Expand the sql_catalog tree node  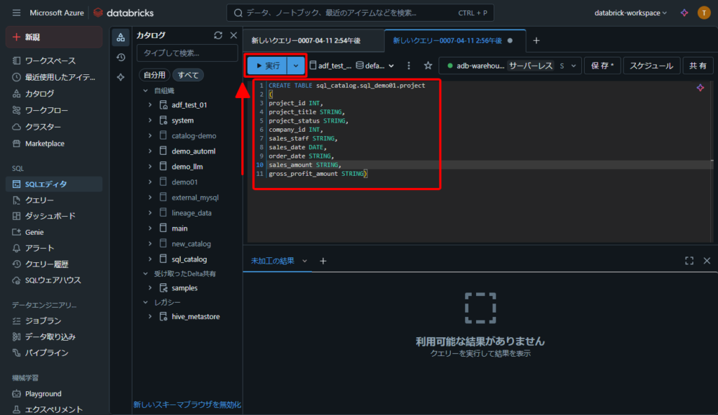(x=150, y=259)
